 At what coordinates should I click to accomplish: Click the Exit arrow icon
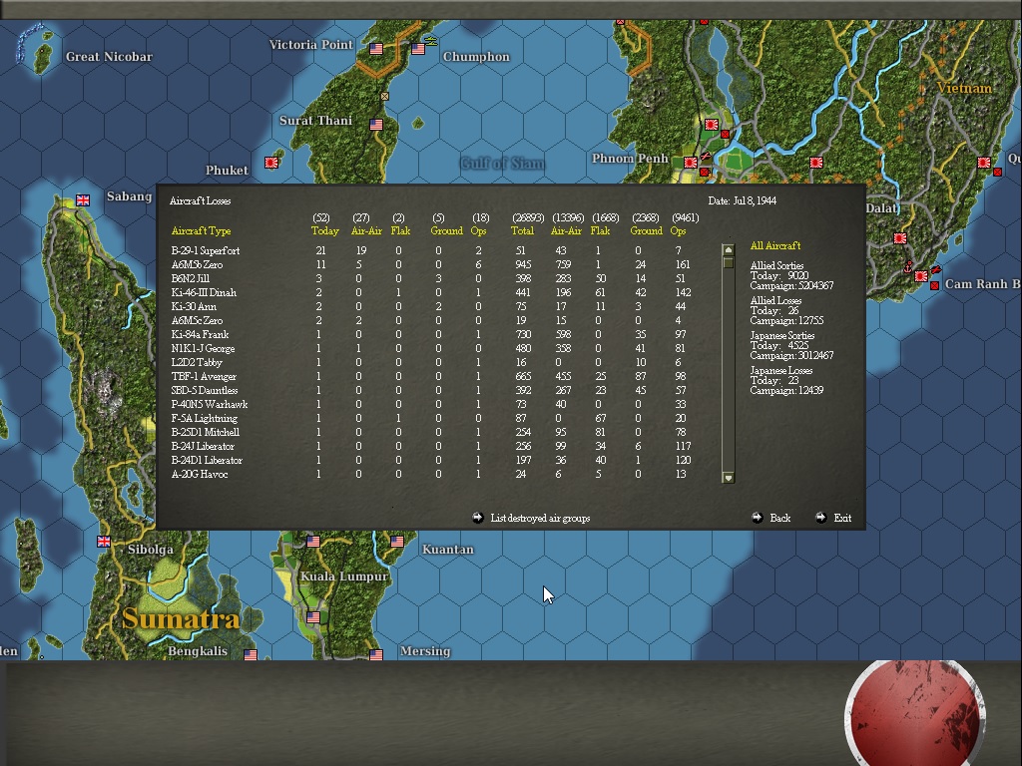[x=820, y=518]
